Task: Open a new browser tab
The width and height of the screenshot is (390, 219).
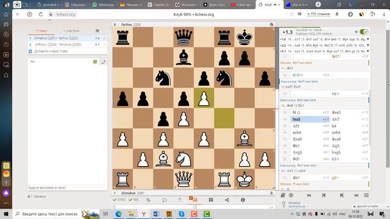Action: (x=318, y=4)
